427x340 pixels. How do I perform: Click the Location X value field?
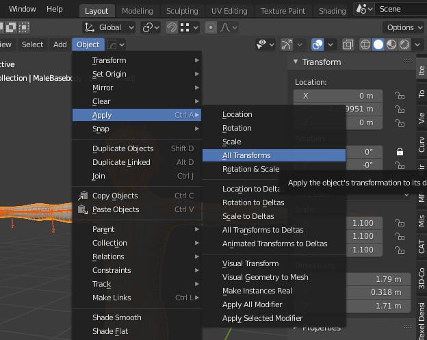click(x=338, y=96)
